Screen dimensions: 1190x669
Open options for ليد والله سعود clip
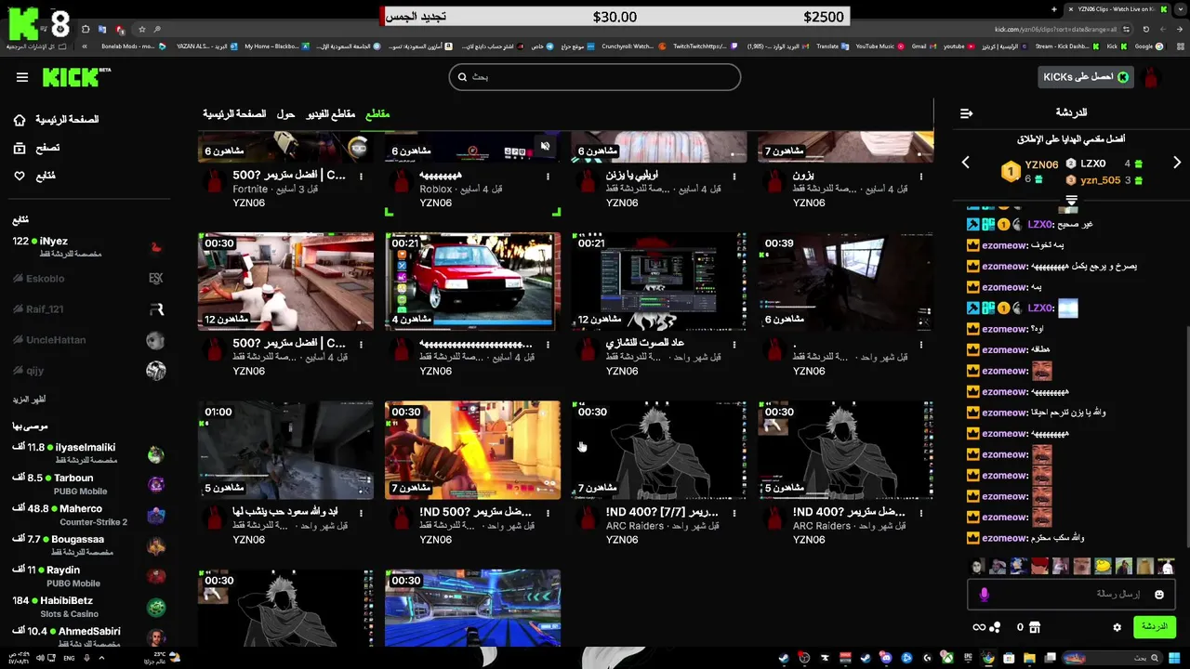click(x=361, y=512)
